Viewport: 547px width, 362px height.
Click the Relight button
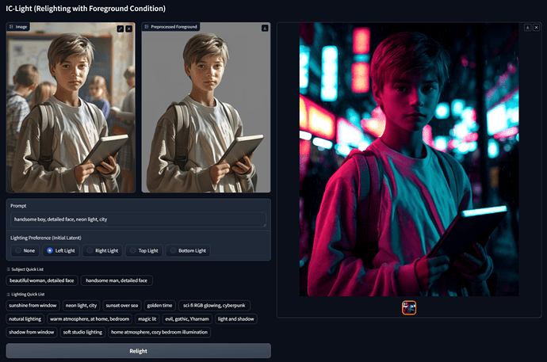pyautogui.click(x=138, y=351)
